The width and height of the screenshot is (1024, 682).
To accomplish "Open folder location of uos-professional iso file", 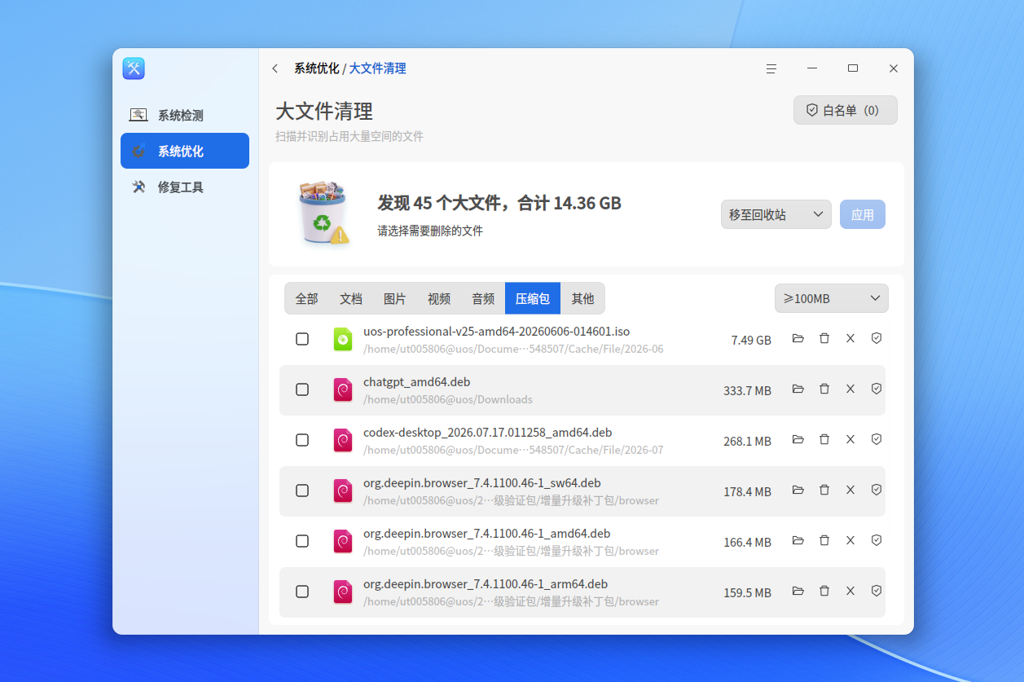I will click(x=798, y=338).
